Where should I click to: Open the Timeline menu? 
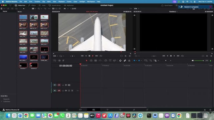pos(37,2)
